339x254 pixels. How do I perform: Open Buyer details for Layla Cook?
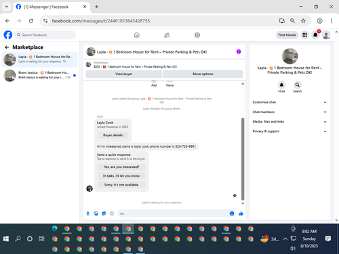coord(113,135)
